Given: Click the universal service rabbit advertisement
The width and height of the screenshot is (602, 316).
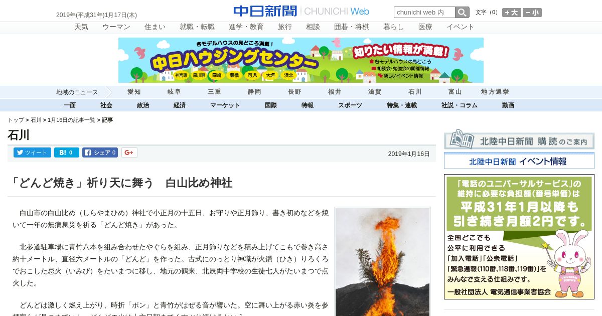Looking at the screenshot, I should [519, 237].
